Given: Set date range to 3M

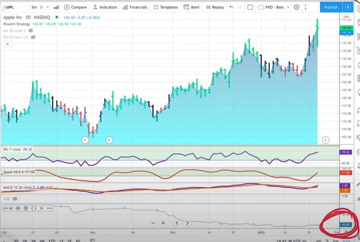Looking at the screenshot, I should pos(33,241).
